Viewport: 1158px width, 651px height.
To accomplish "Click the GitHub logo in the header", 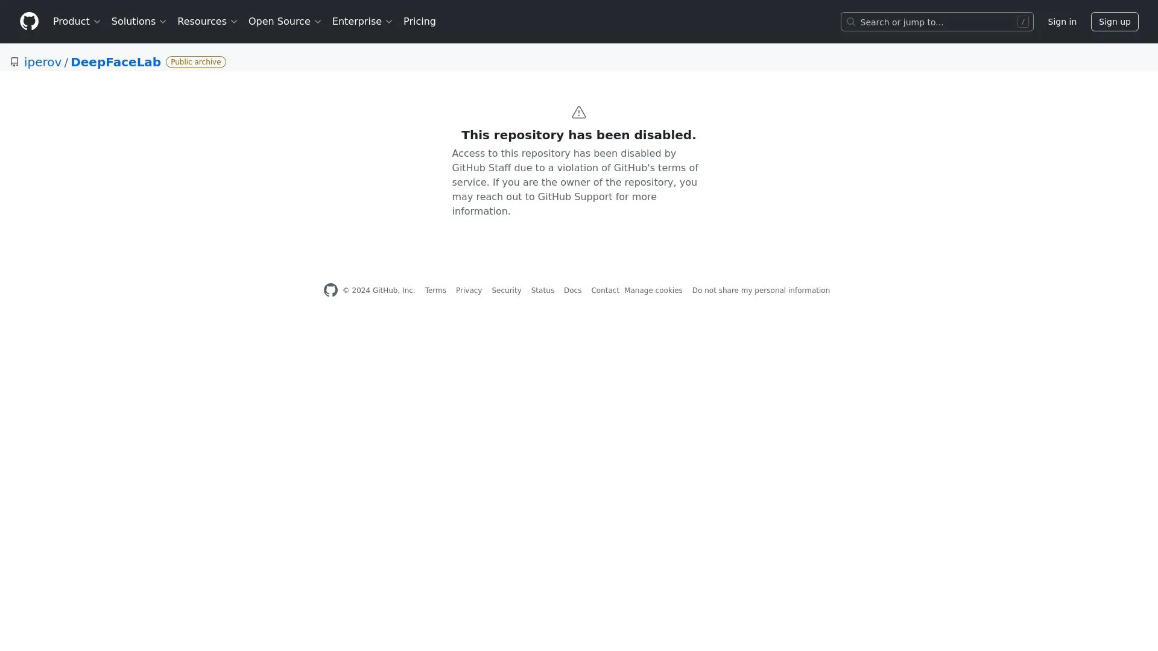I will coord(29,22).
